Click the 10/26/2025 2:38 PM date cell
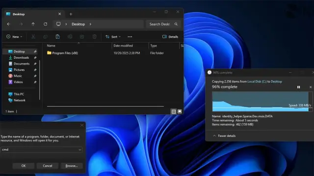This screenshot has width=314, height=176. (127, 53)
